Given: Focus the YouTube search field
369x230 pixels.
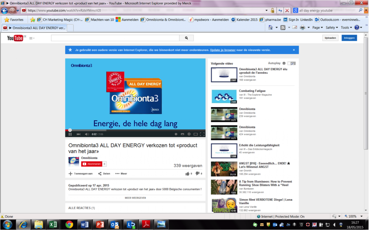Looking at the screenshot, I should pyautogui.click(x=115, y=38).
